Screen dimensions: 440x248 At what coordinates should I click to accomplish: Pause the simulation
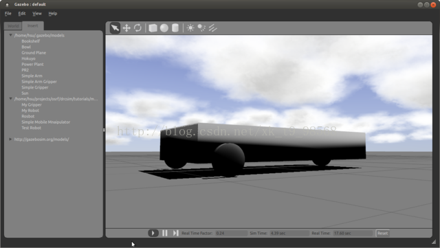pos(165,233)
